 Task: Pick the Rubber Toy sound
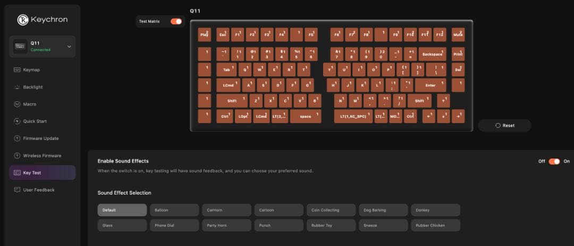click(x=331, y=225)
